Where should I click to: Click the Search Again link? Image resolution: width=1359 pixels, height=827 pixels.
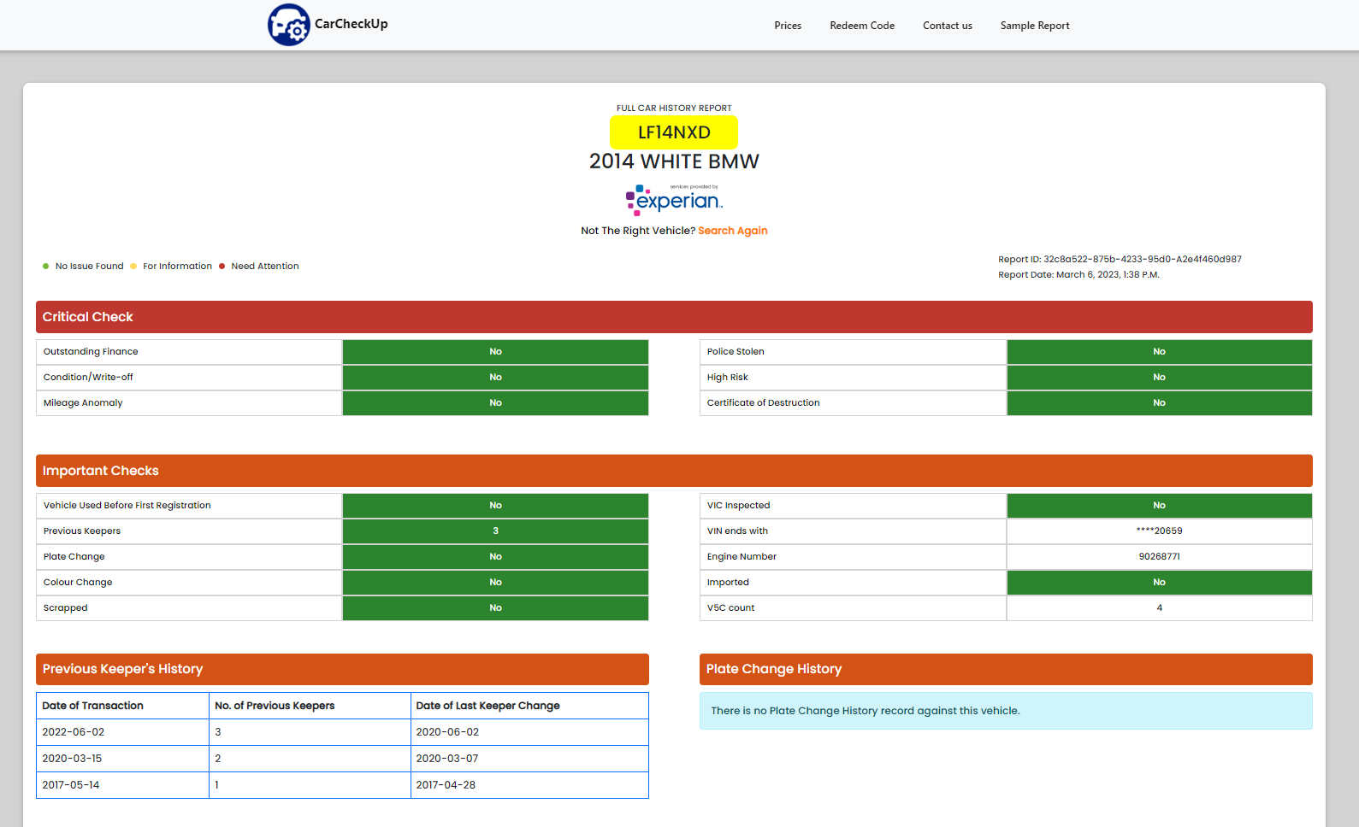pyautogui.click(x=733, y=231)
